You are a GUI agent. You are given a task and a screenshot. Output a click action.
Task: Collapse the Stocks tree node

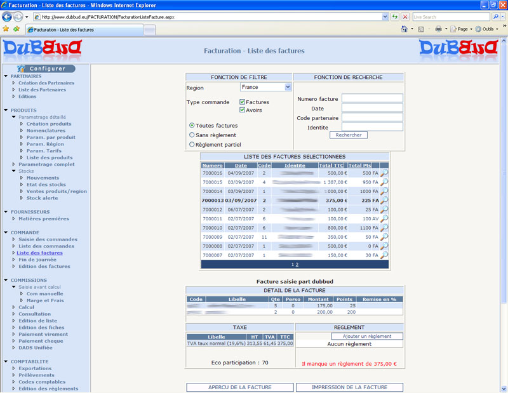(x=14, y=171)
